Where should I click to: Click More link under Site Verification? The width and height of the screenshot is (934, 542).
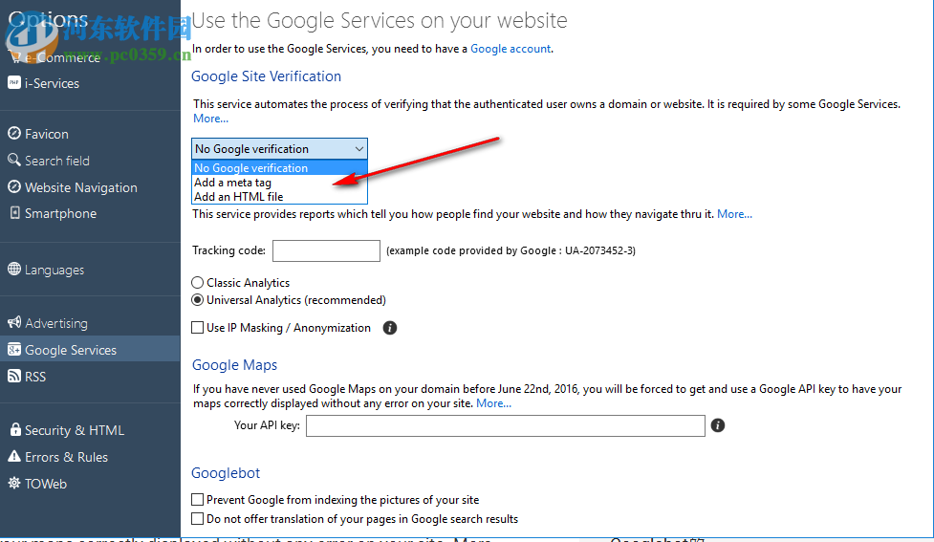(210, 119)
